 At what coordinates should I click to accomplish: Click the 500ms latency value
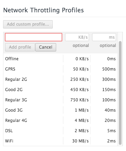(109, 69)
